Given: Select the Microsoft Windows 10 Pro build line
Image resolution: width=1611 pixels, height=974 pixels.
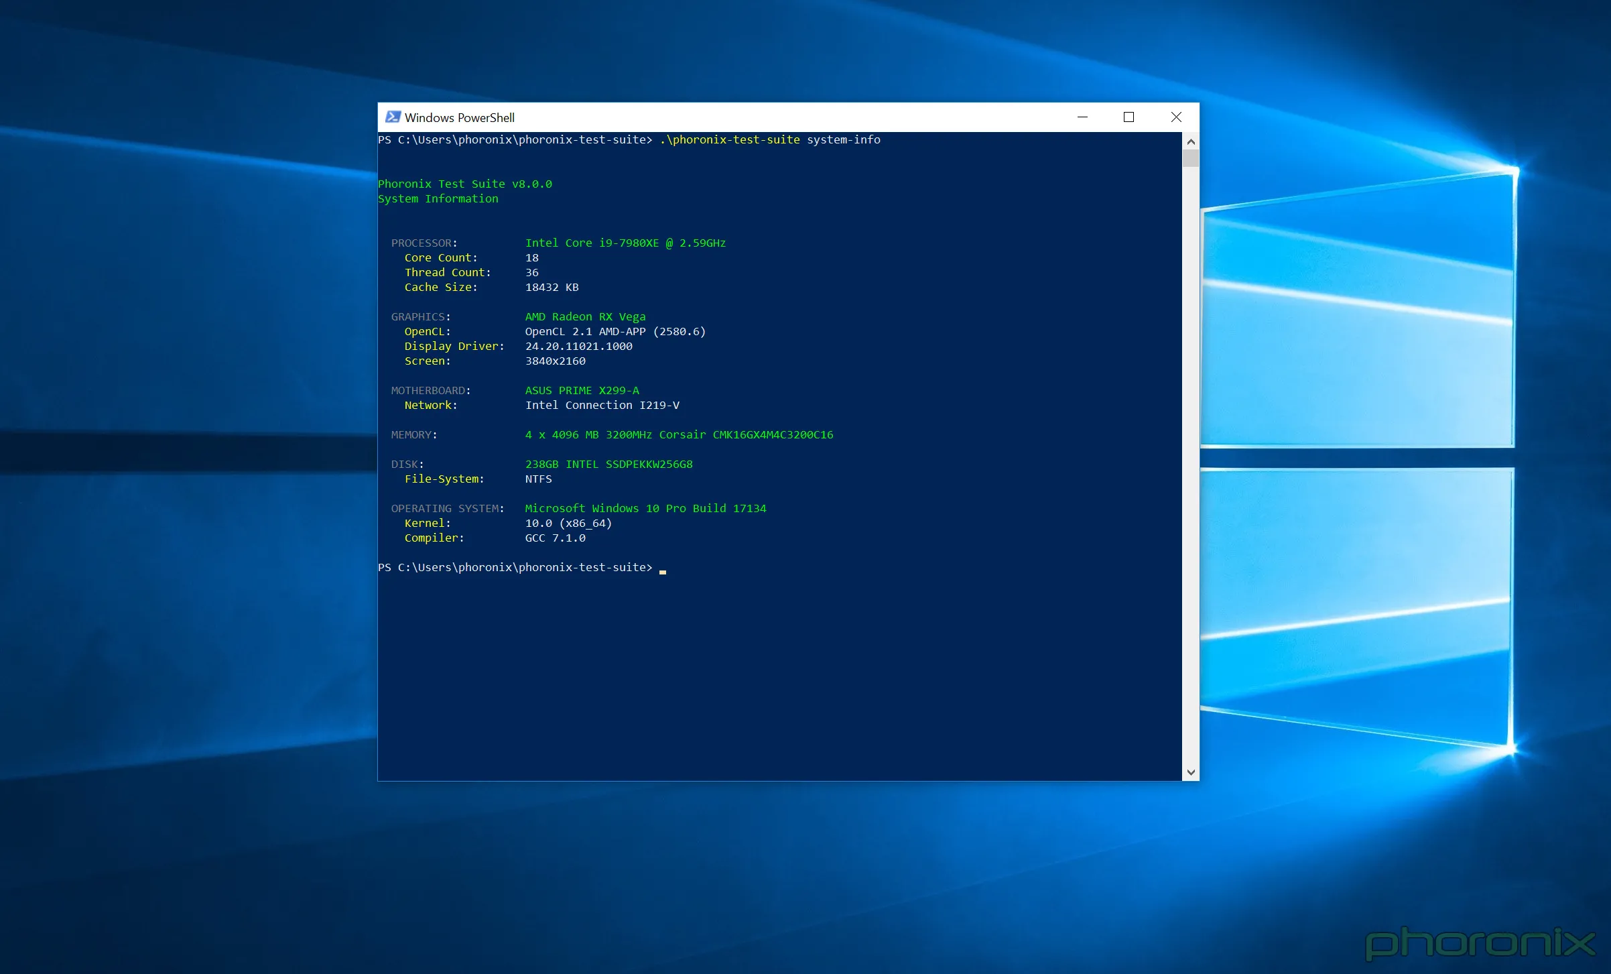Looking at the screenshot, I should tap(645, 508).
